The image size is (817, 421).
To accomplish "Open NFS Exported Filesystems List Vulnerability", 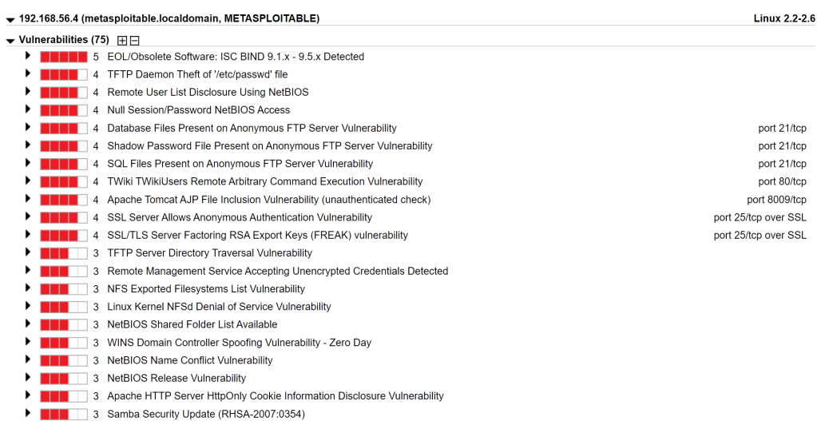I will [206, 289].
